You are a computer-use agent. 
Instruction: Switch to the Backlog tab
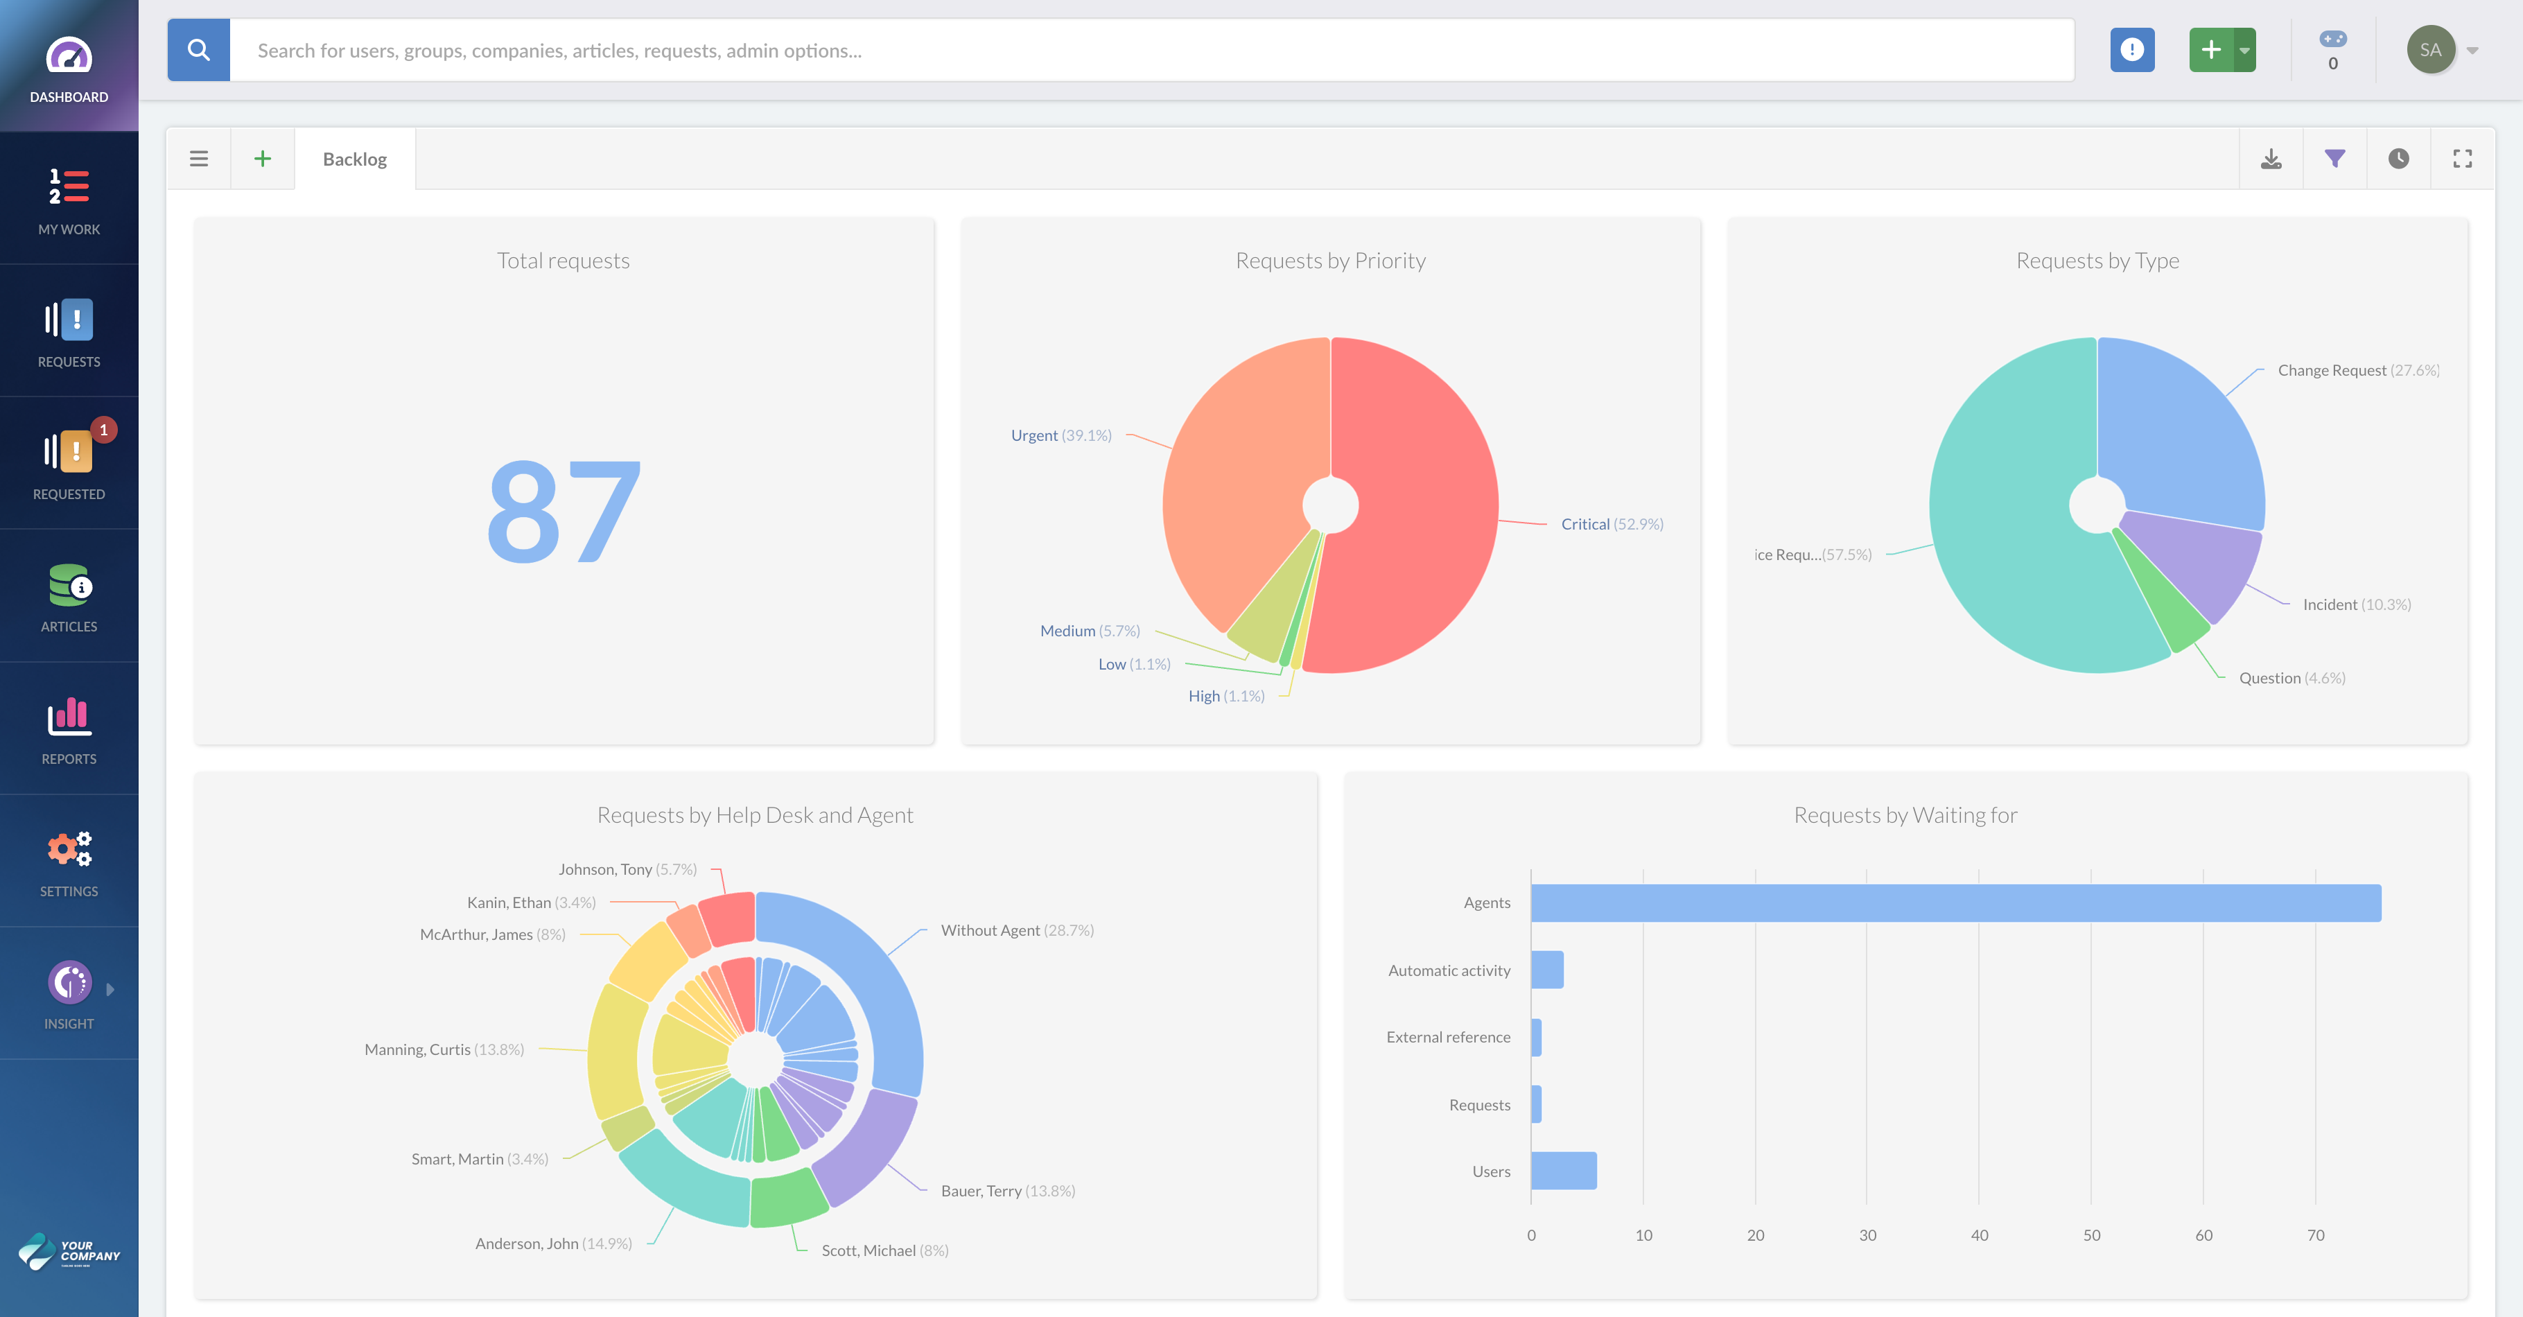click(x=355, y=157)
